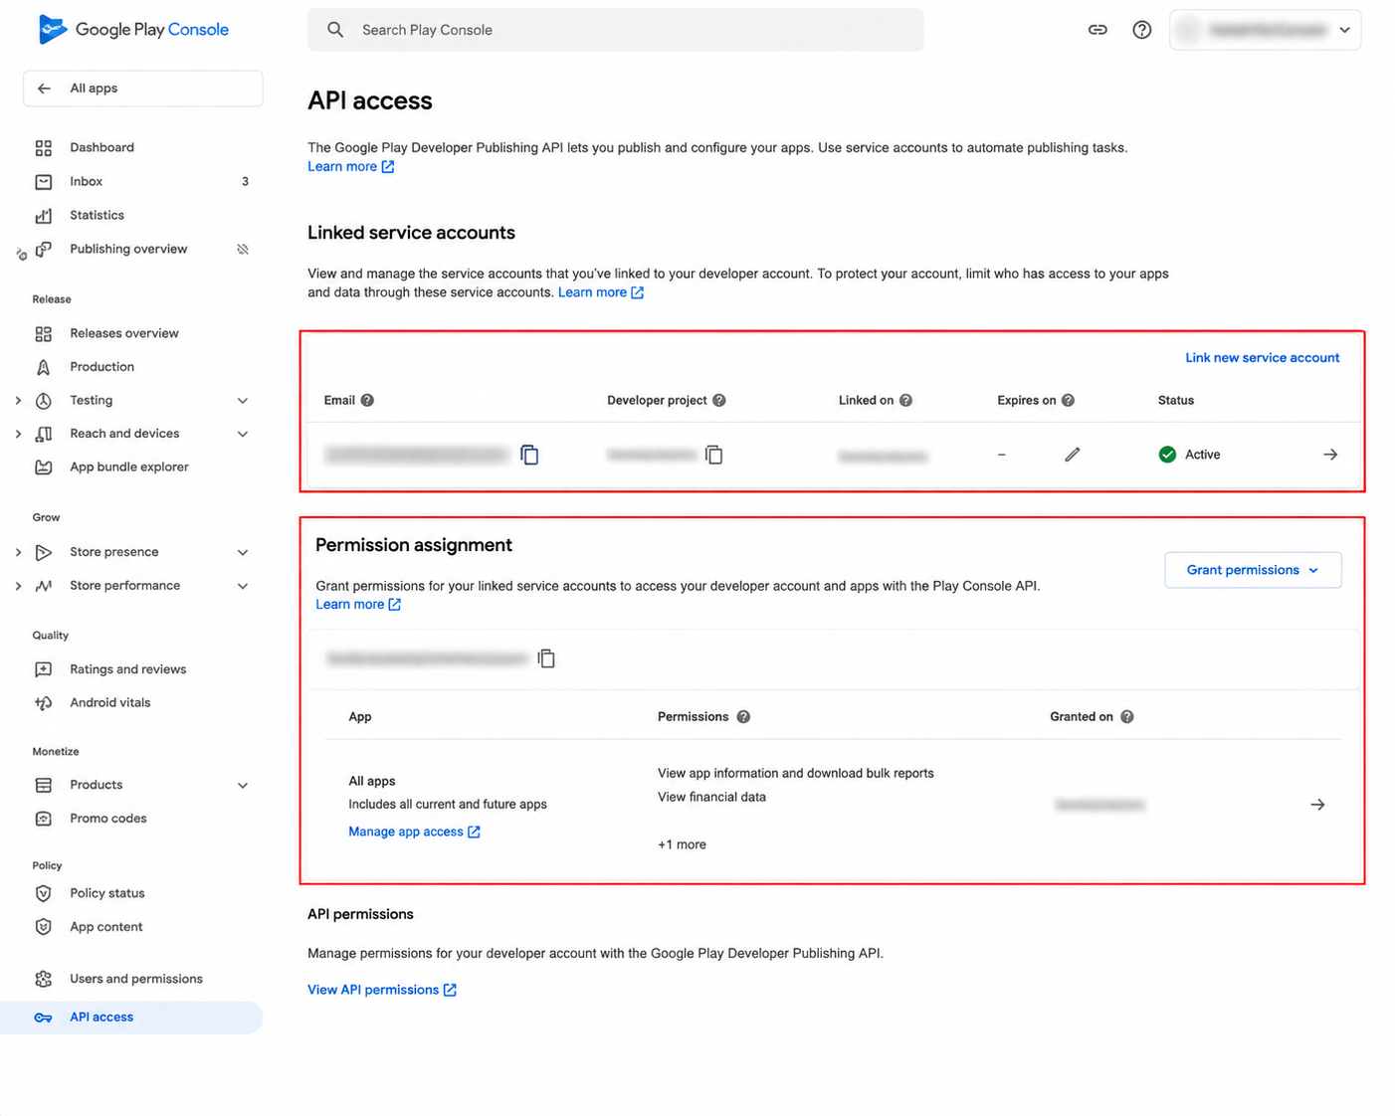The height and width of the screenshot is (1116, 1395).
Task: Copy email in Permission assignment section
Action: point(546,658)
